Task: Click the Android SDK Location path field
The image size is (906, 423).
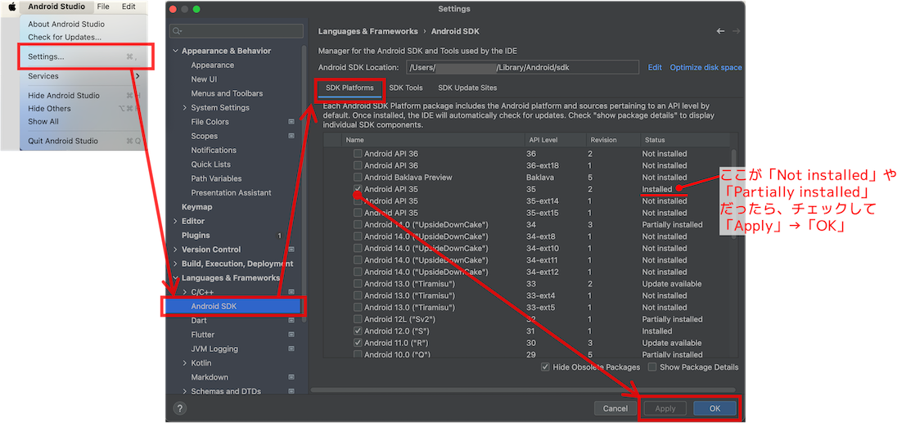Action: [x=522, y=68]
